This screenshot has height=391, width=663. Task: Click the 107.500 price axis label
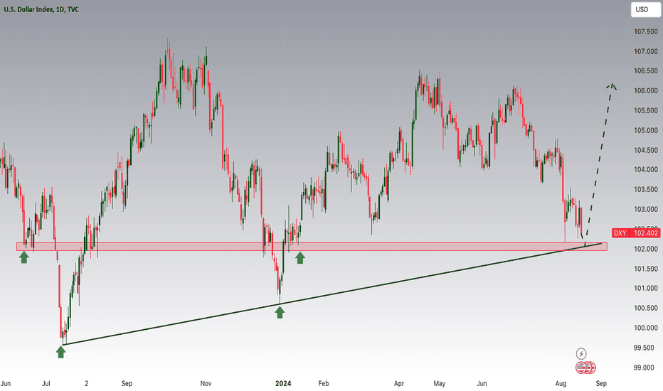(646, 32)
